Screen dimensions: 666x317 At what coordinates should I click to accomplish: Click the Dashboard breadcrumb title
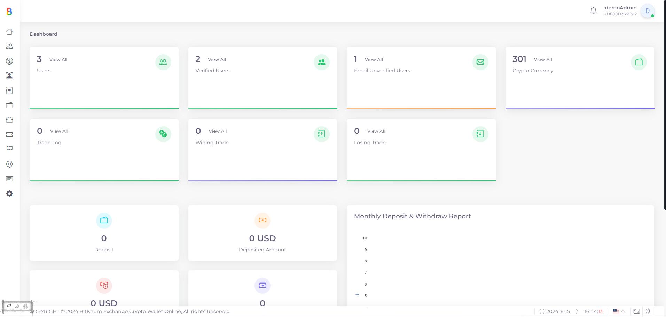tap(44, 34)
